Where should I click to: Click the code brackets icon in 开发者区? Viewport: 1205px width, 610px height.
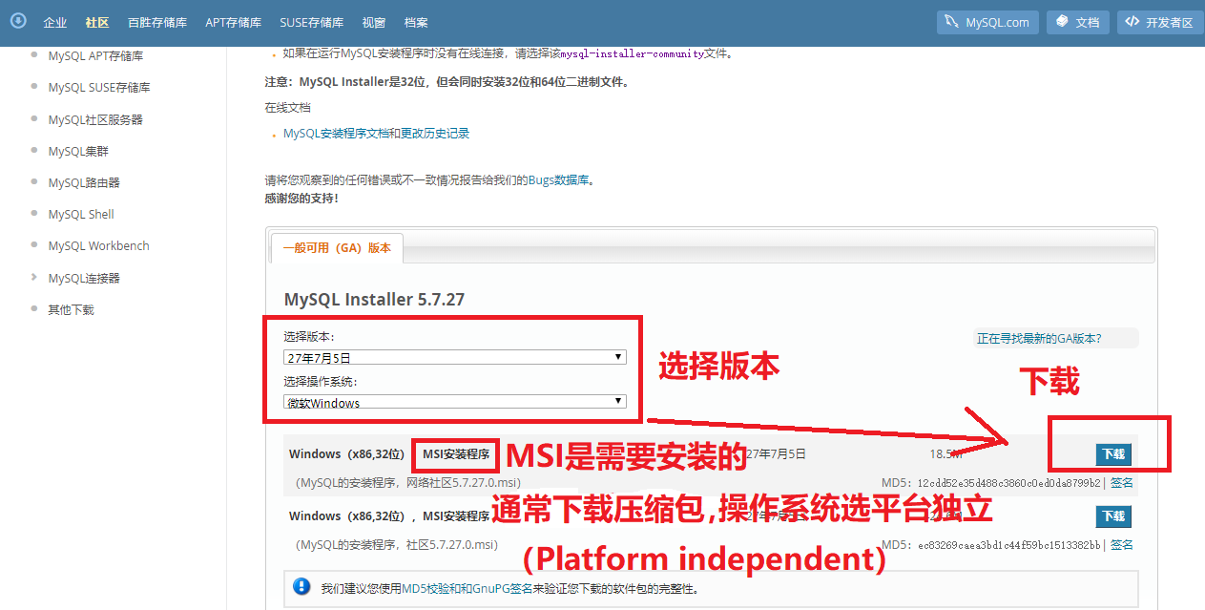1132,21
